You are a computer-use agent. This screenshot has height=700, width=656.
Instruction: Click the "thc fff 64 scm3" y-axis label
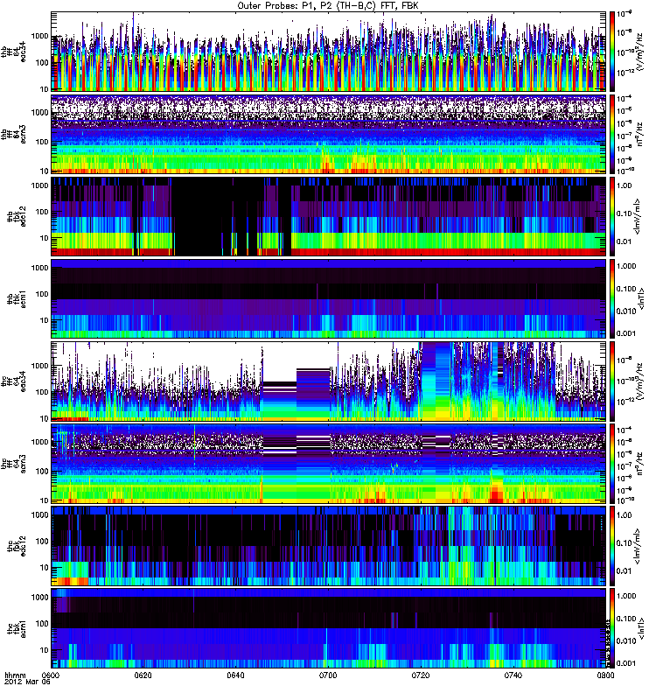pyautogui.click(x=14, y=464)
